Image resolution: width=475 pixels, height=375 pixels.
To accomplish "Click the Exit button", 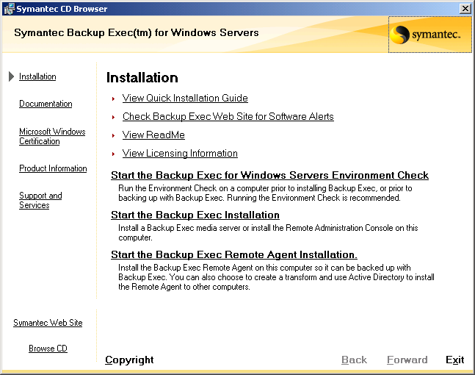I will click(x=454, y=360).
